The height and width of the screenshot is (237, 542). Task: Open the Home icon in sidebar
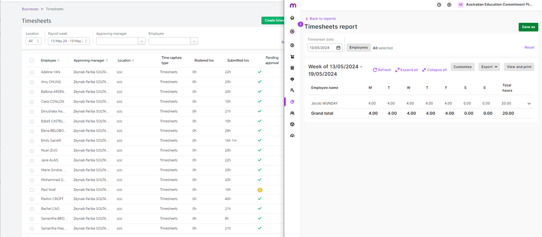coord(292,18)
